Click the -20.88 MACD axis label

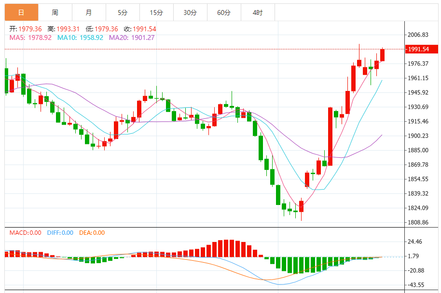click(416, 270)
